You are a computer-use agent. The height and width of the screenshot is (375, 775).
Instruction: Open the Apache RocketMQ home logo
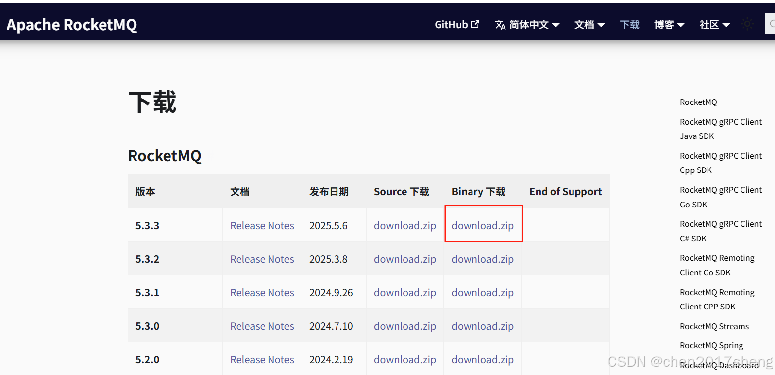coord(72,25)
